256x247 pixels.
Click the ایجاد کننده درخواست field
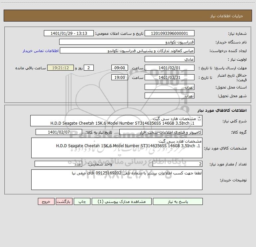127,50
